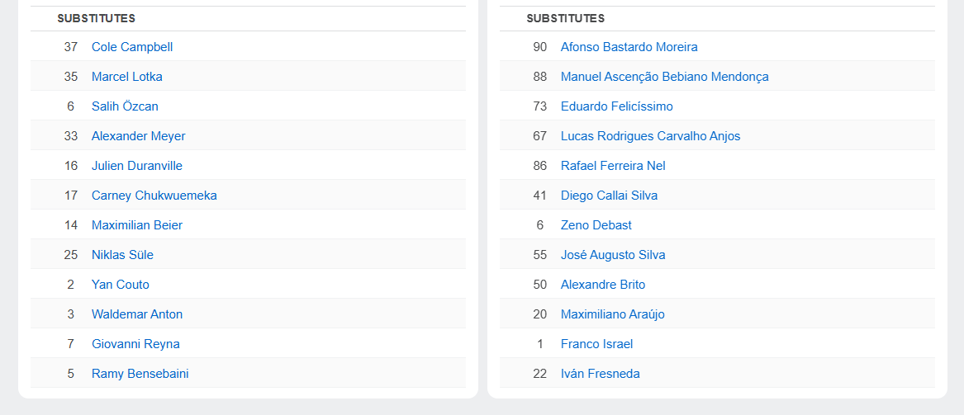
Task: Open Cole Campbell's player page
Action: pos(132,47)
